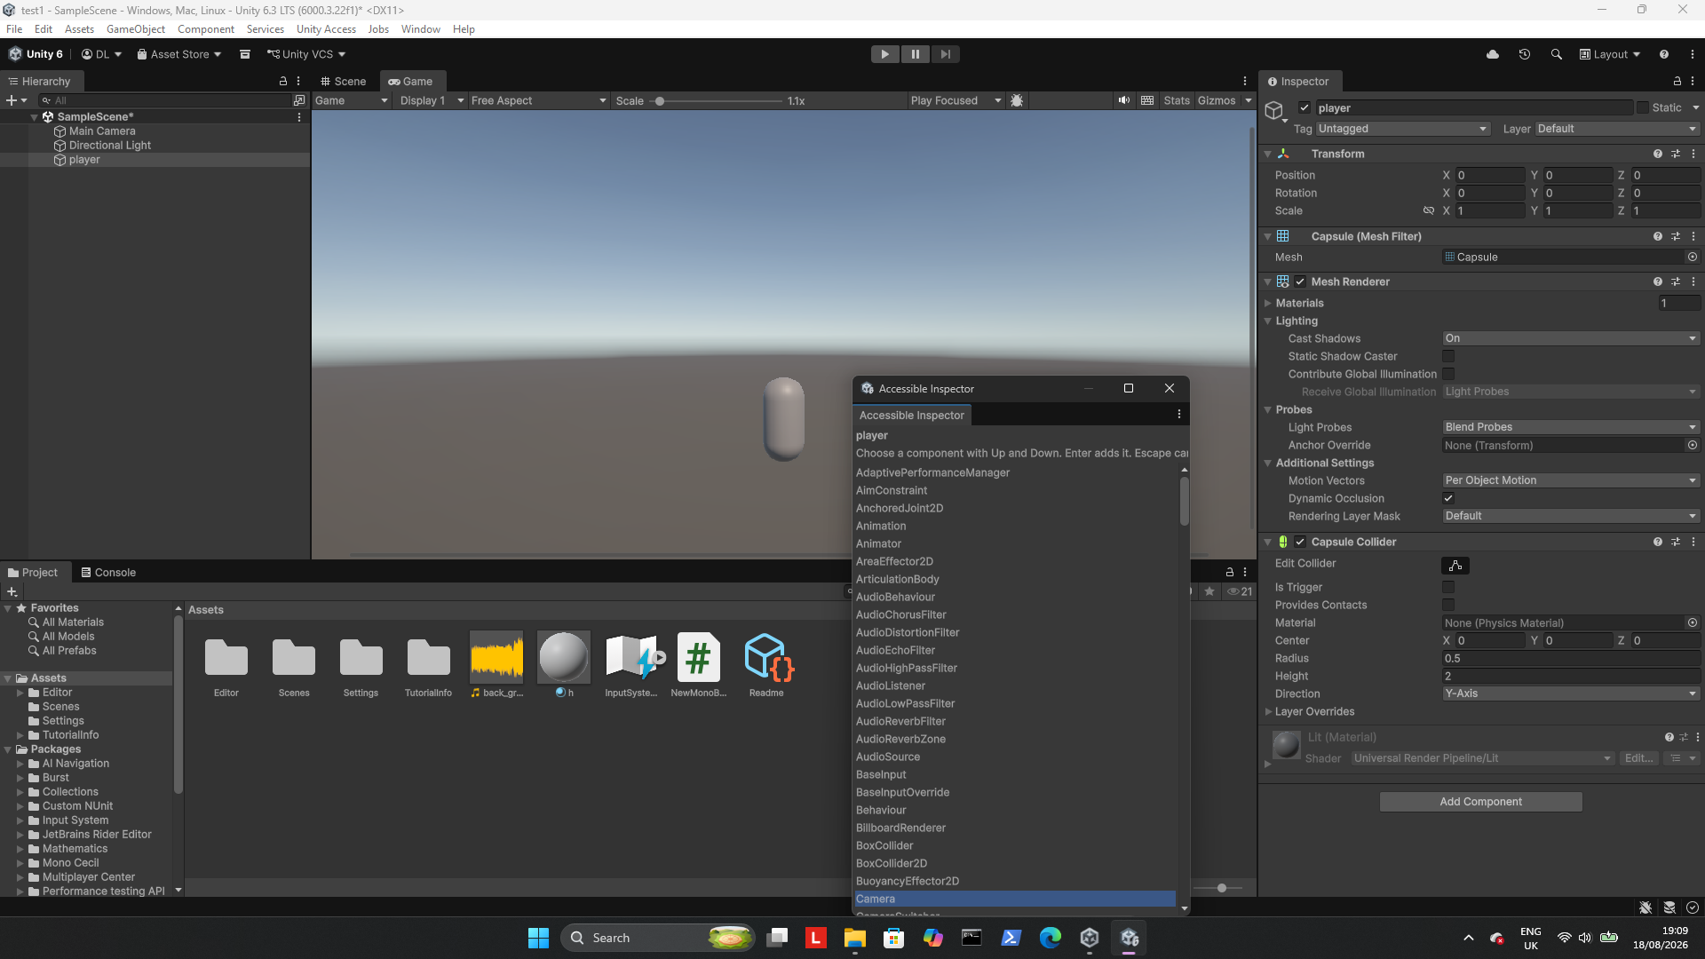Select Camera in the component list
The width and height of the screenshot is (1705, 959).
[x=1014, y=899]
